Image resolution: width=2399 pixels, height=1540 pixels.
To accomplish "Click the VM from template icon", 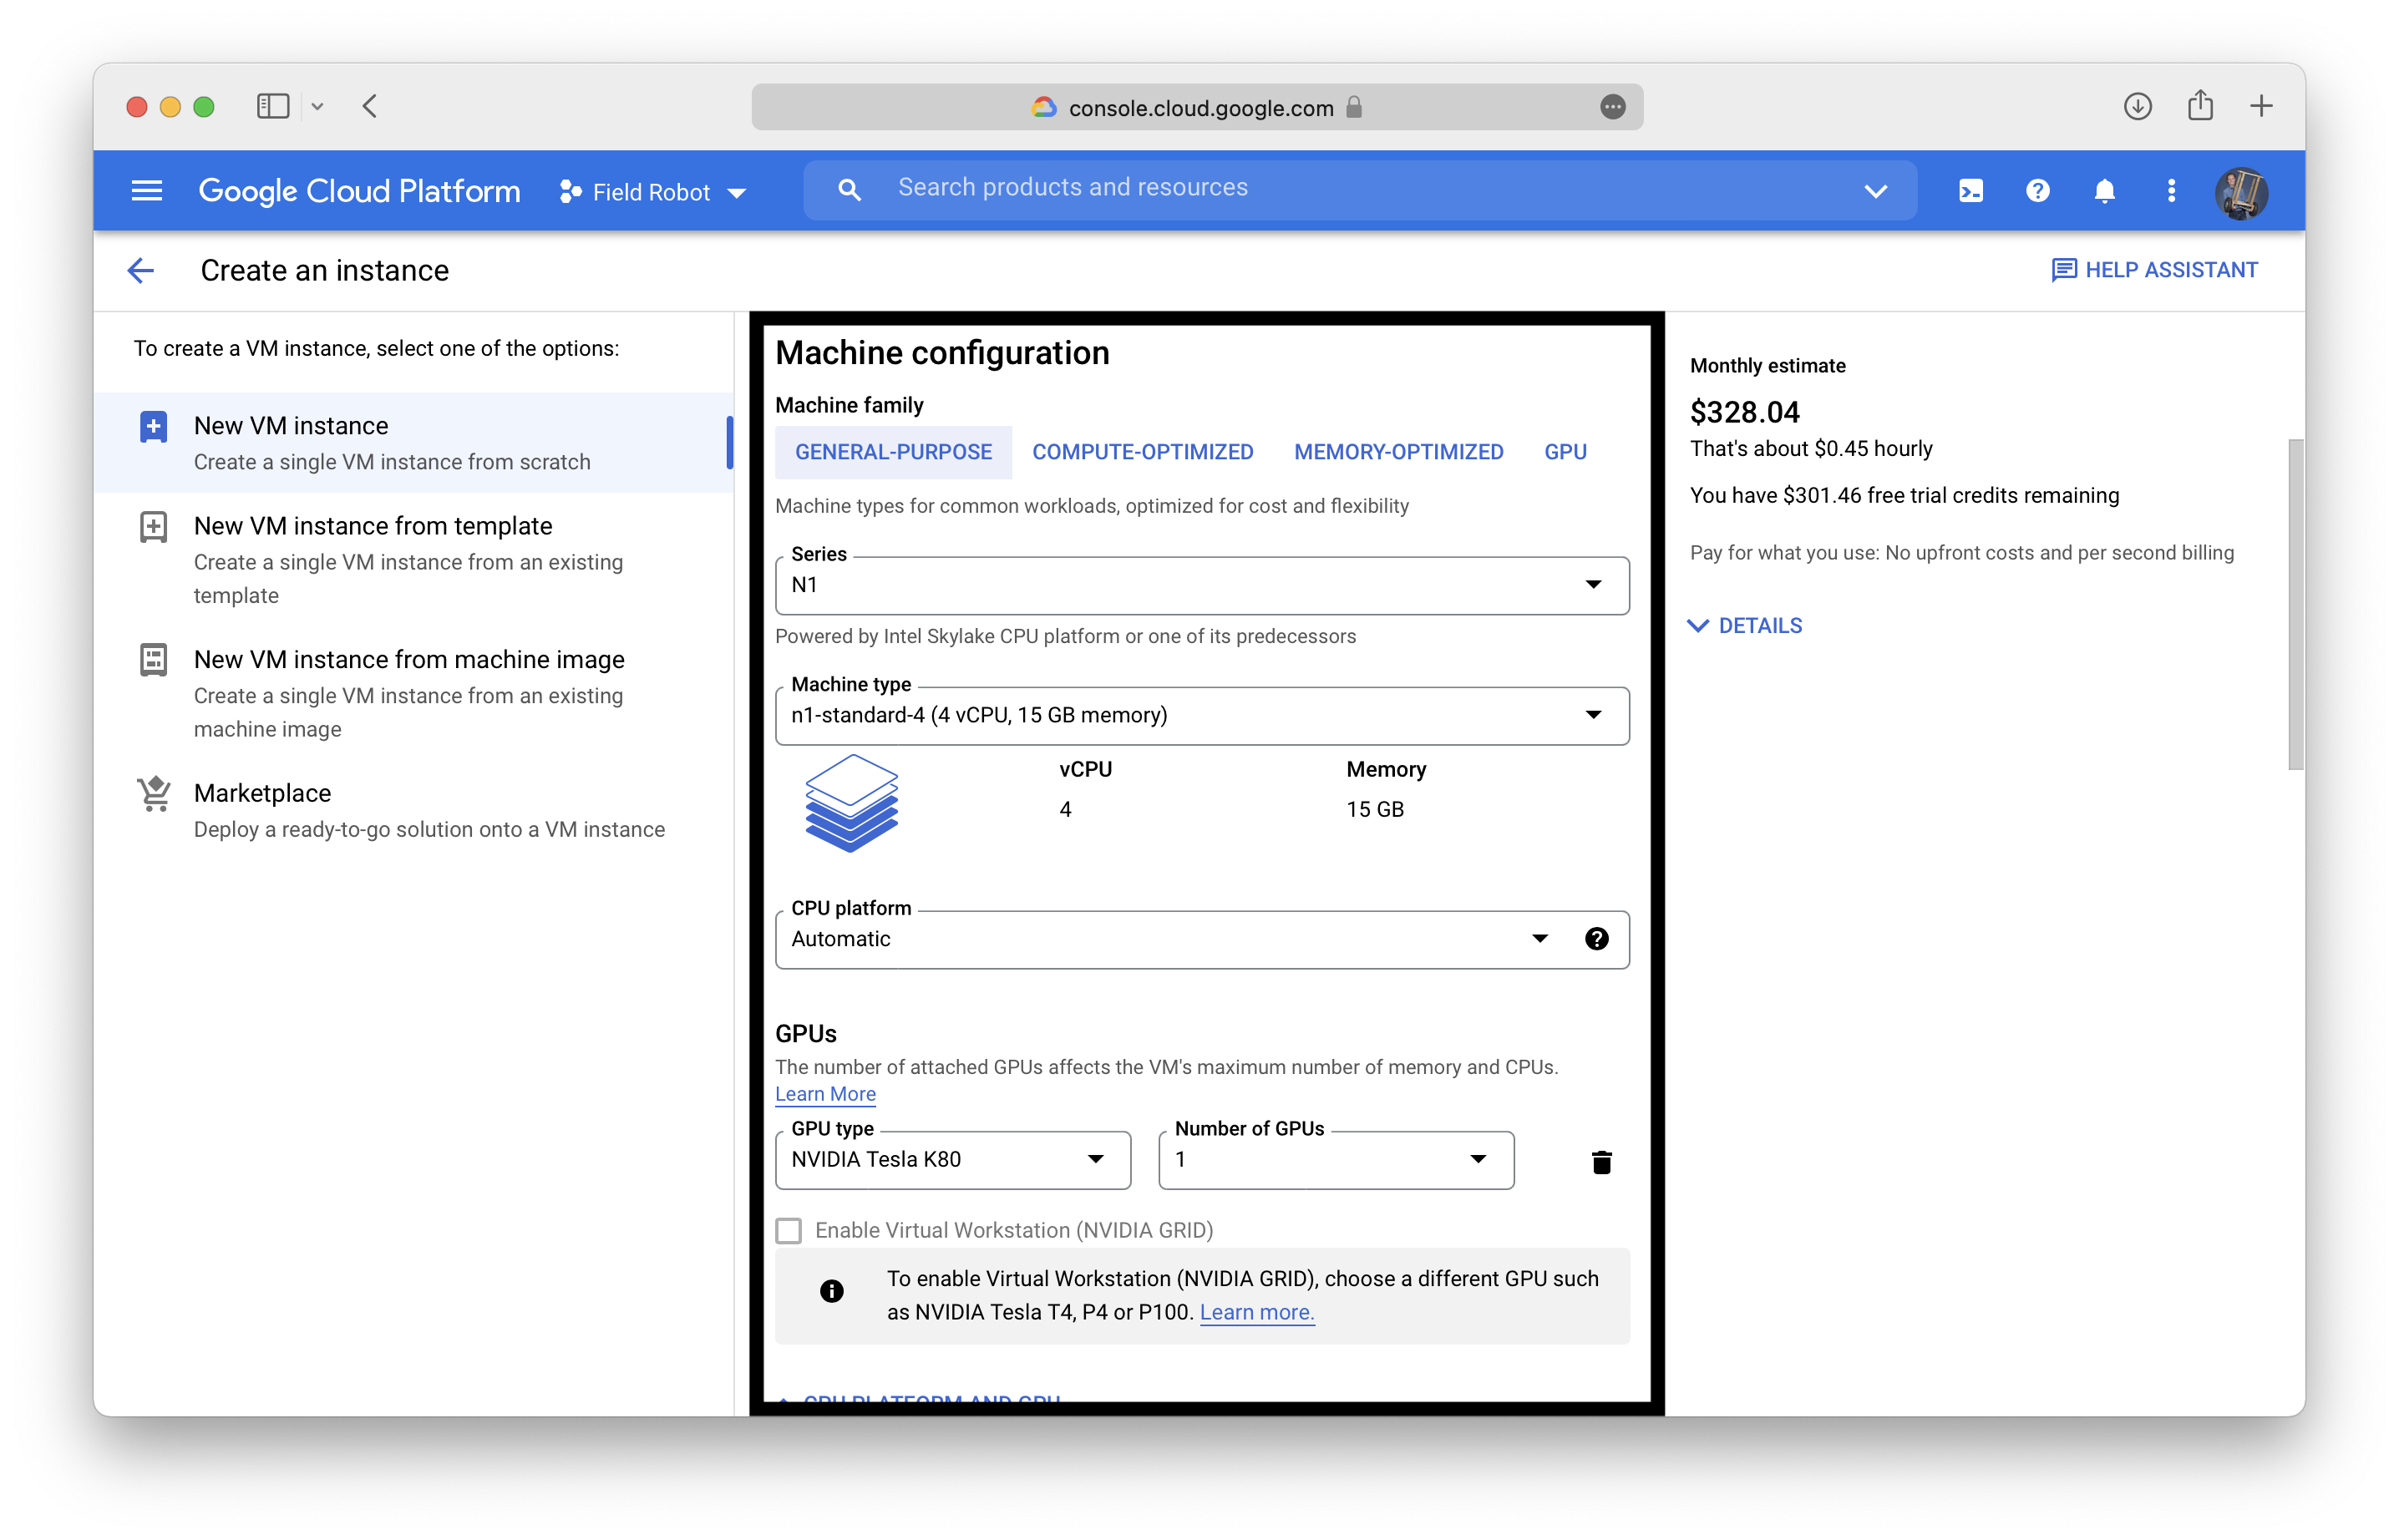I will click(x=153, y=527).
